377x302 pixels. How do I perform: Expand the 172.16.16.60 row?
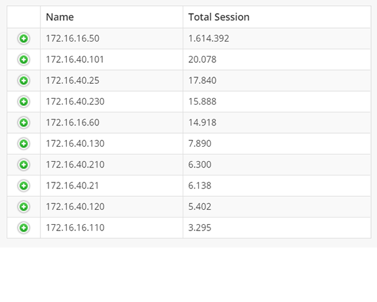point(23,123)
